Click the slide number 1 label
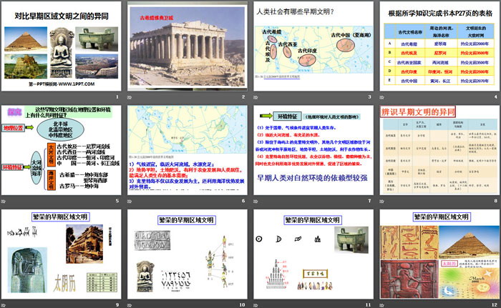 tap(117, 97)
